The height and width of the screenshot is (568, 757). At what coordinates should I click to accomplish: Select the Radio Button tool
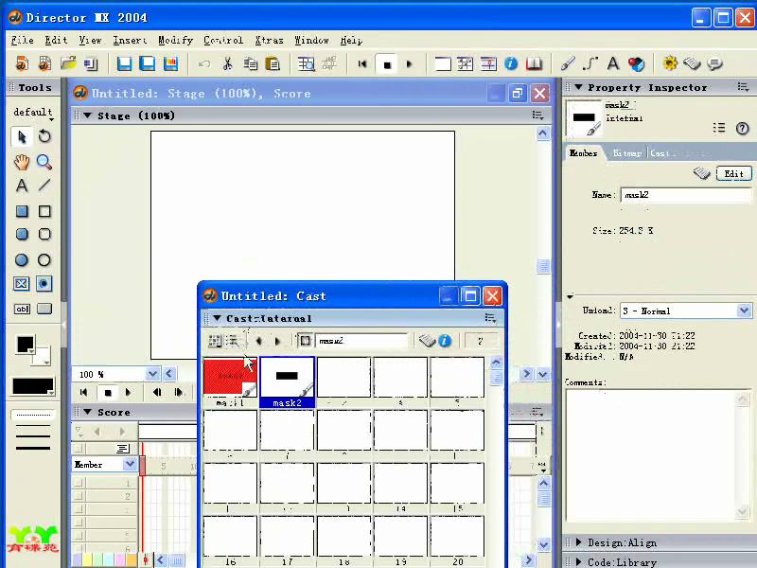click(x=44, y=283)
